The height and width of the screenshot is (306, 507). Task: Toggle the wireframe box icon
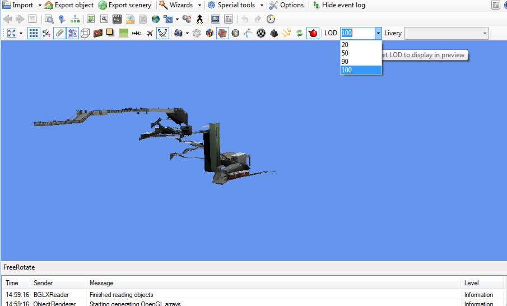(x=85, y=33)
